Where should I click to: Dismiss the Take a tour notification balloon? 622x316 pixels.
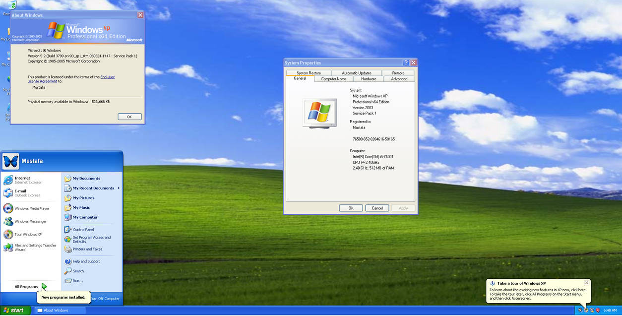586,282
